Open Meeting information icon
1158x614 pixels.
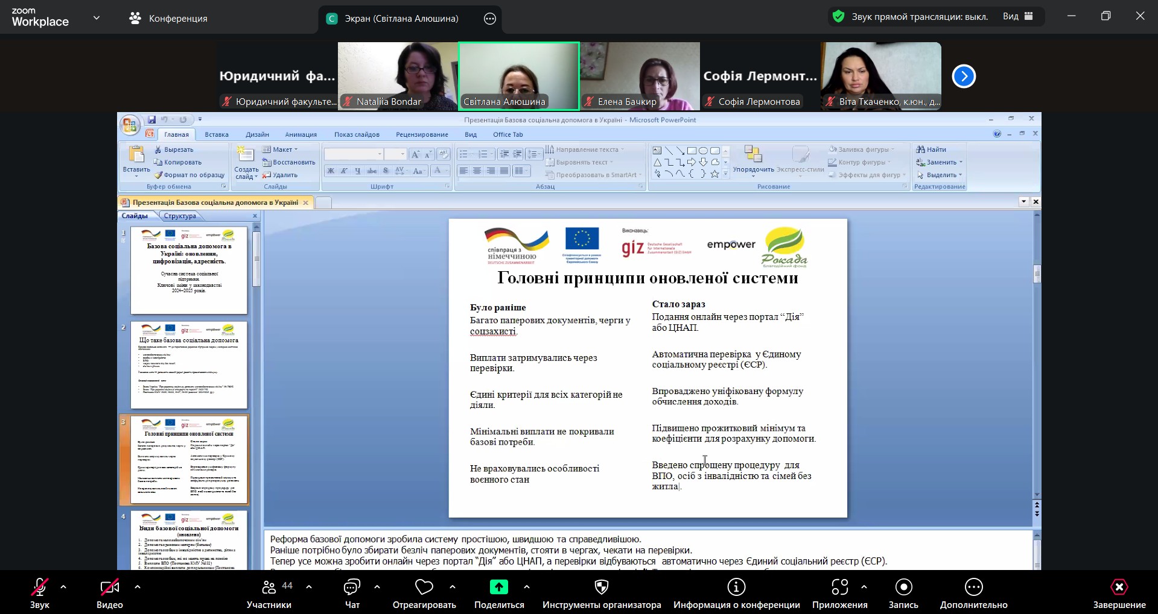736,587
